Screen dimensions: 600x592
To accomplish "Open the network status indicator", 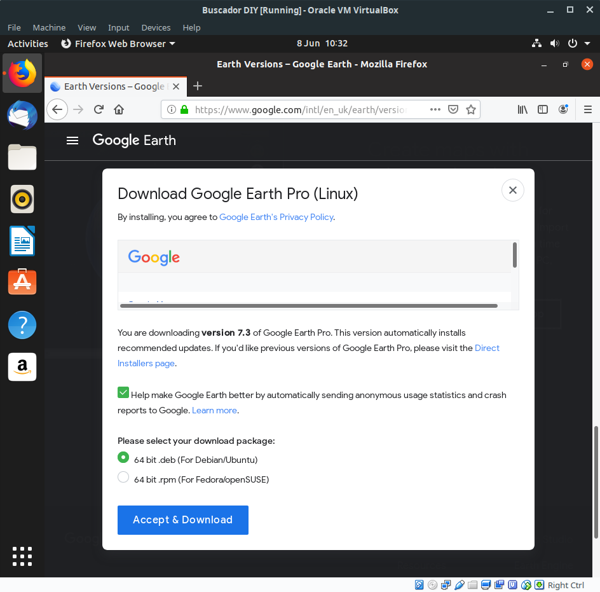I will coord(536,43).
